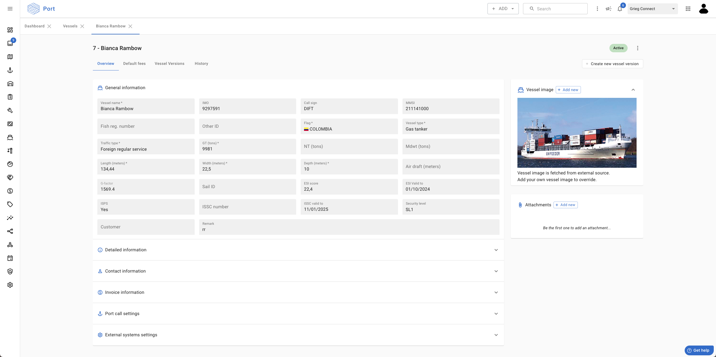Image resolution: width=716 pixels, height=357 pixels.
Task: Click the anchor icon in left sidebar
Action: click(10, 70)
